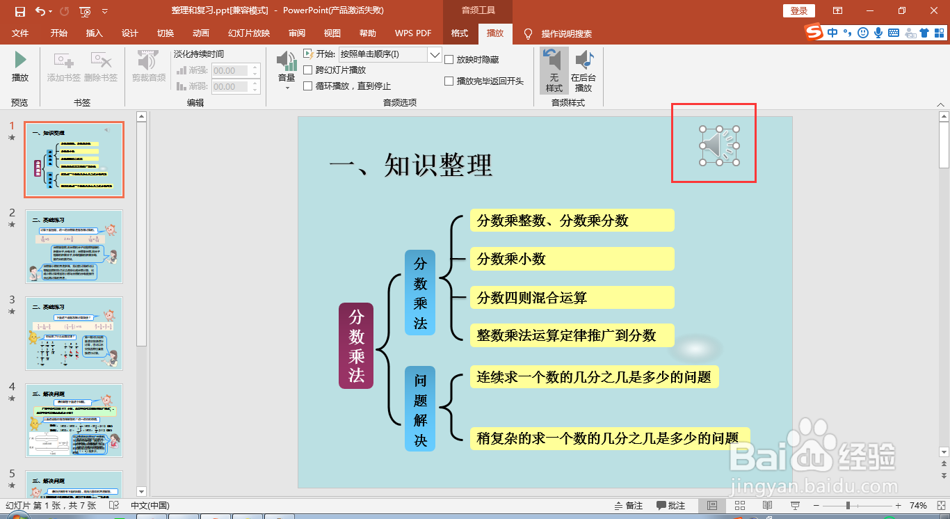The image size is (950, 519).
Task: Open the 审阅 ribbon tab
Action: click(x=297, y=33)
